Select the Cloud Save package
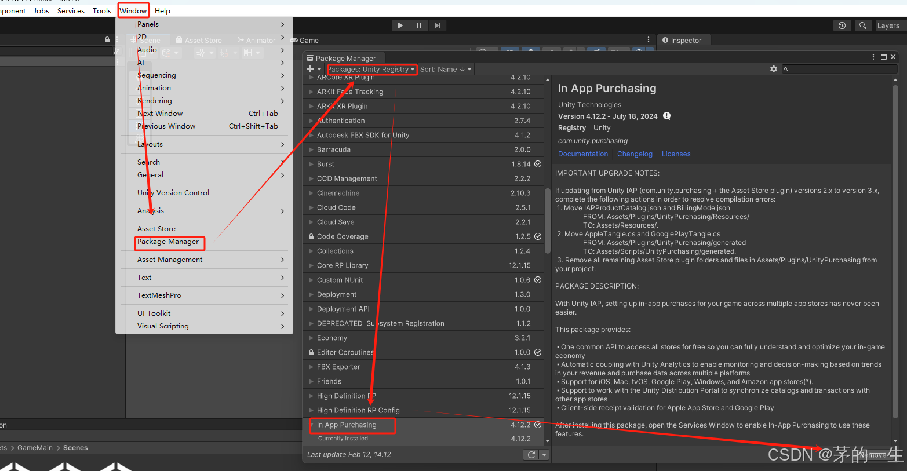This screenshot has width=907, height=471. (423, 222)
